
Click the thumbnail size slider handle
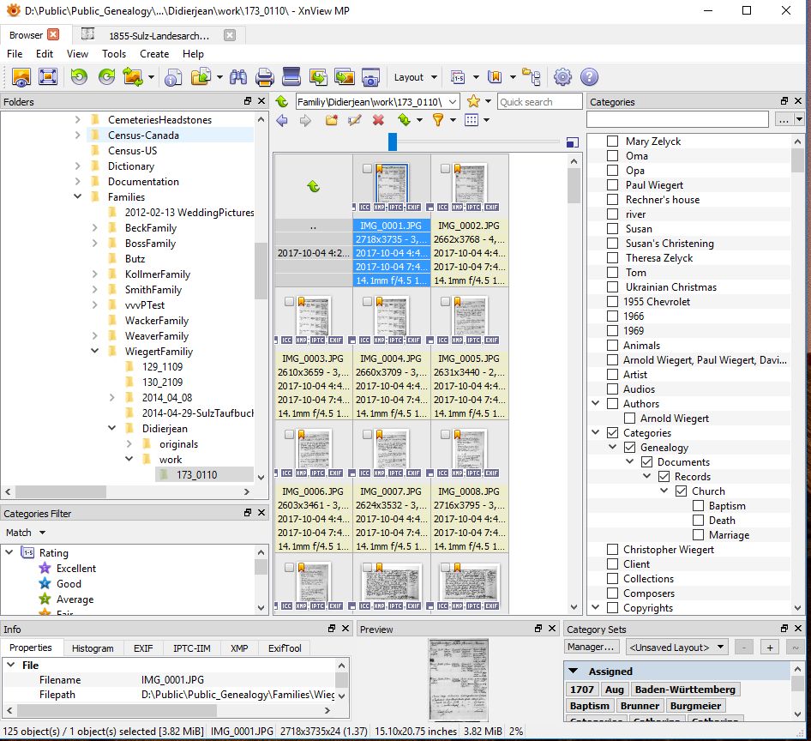(x=393, y=142)
